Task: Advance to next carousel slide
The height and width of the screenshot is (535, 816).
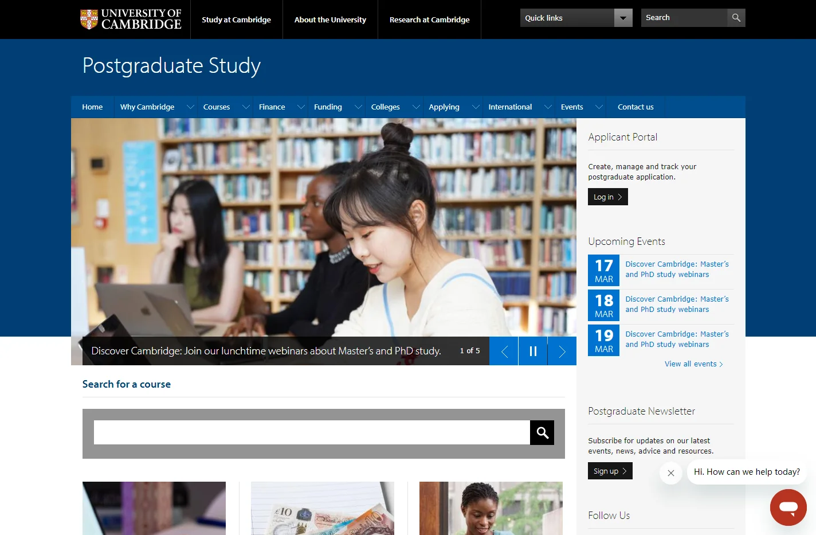Action: coord(562,351)
